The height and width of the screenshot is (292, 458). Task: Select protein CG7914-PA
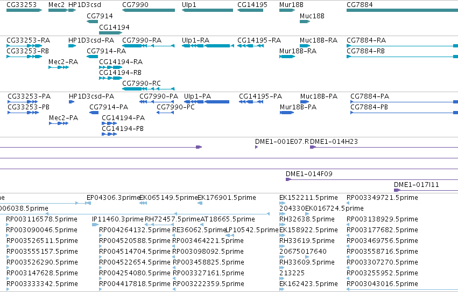[x=109, y=107]
